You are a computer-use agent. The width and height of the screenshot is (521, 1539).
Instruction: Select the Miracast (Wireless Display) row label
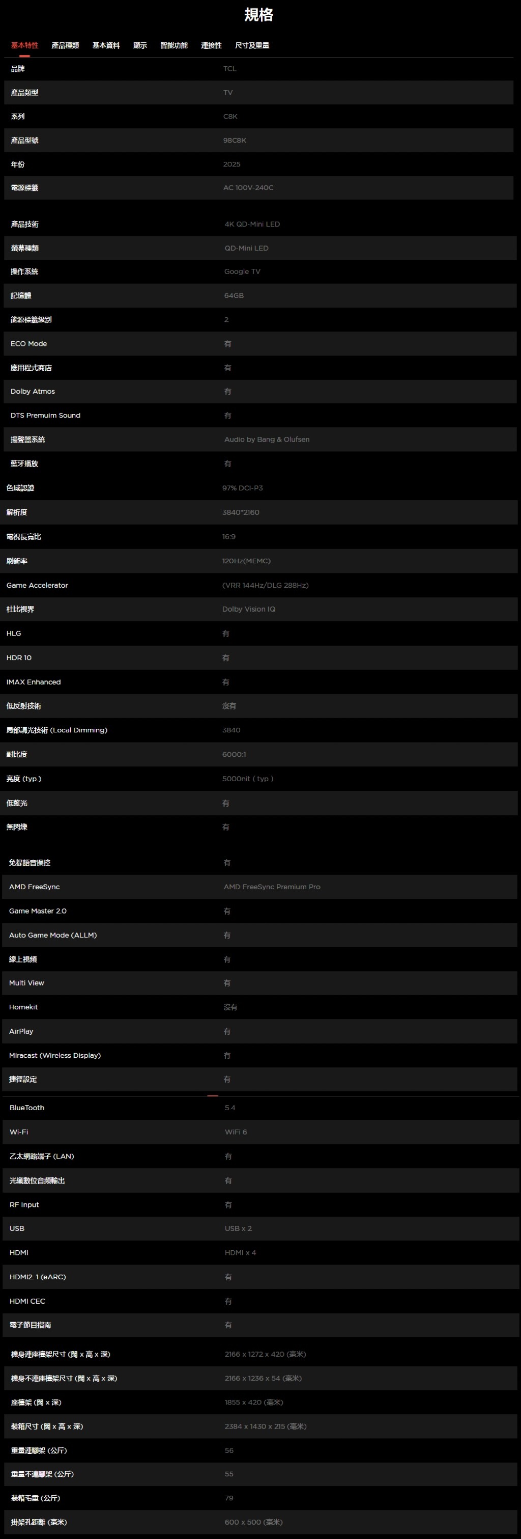55,1055
